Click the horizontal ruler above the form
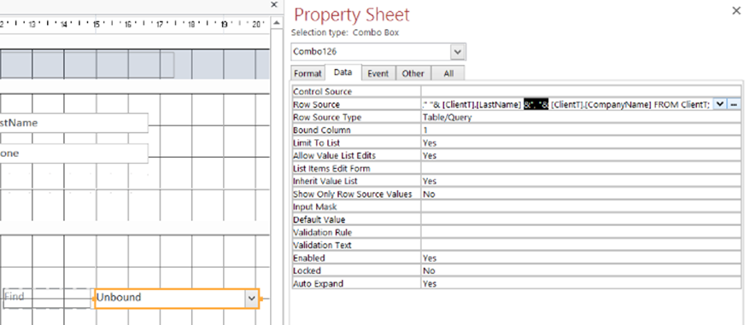 tap(134, 24)
